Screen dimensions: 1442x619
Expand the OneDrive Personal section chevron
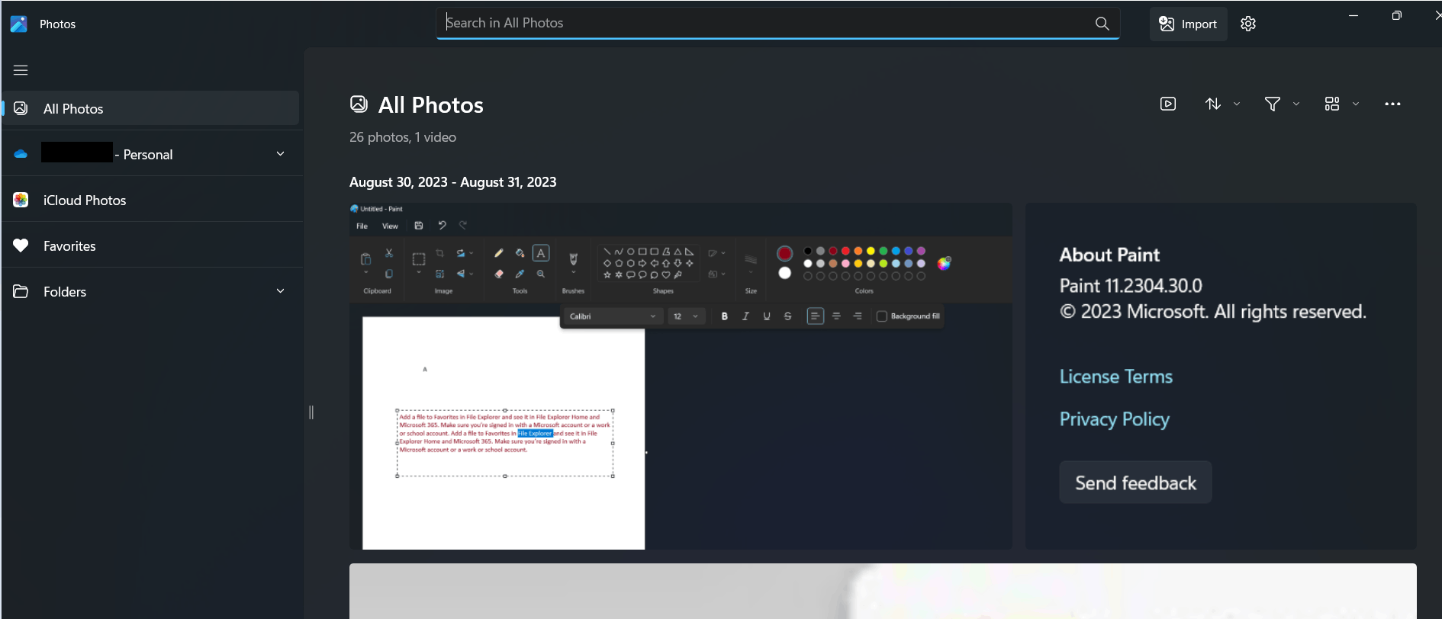pos(280,154)
